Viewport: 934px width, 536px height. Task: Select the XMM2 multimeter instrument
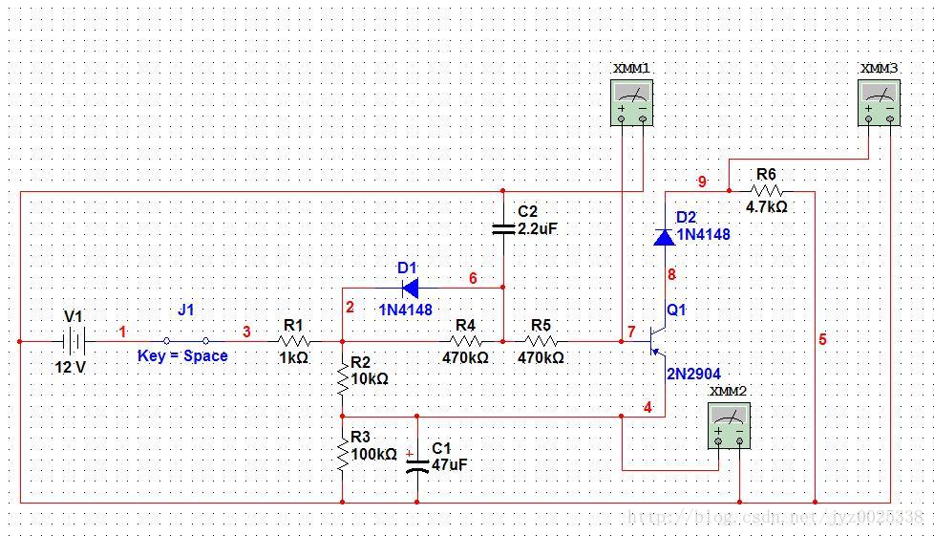(x=729, y=426)
